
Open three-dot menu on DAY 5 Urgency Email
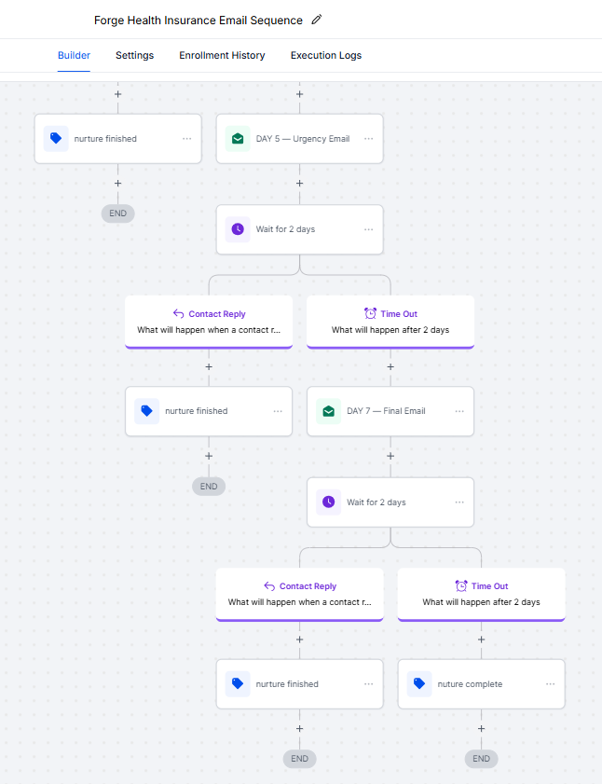pos(368,139)
